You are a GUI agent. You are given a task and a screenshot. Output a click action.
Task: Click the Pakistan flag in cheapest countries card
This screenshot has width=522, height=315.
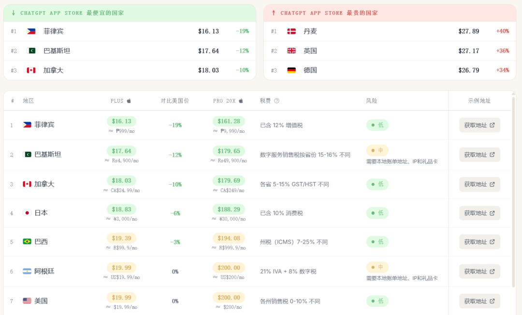(31, 51)
